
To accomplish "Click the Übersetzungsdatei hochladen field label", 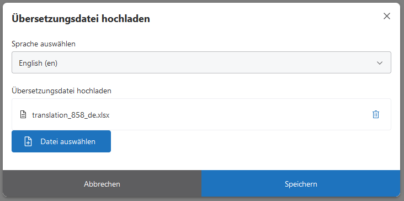I will pos(61,91).
